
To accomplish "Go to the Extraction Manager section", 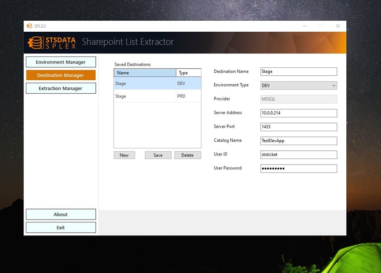I will 61,88.
